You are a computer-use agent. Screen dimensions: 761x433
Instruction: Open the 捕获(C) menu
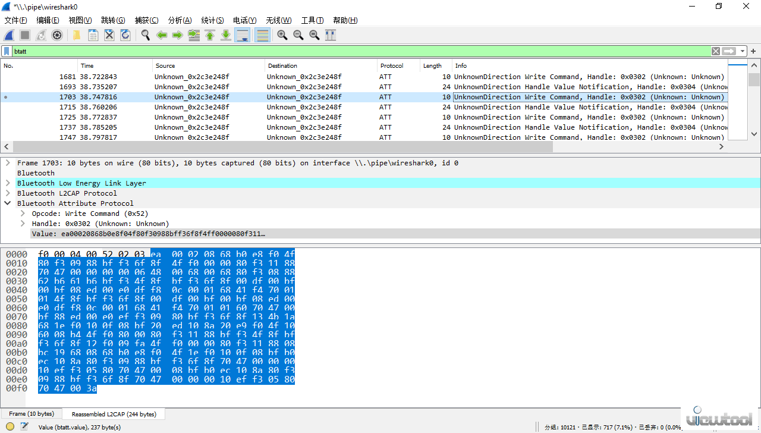pyautogui.click(x=147, y=20)
